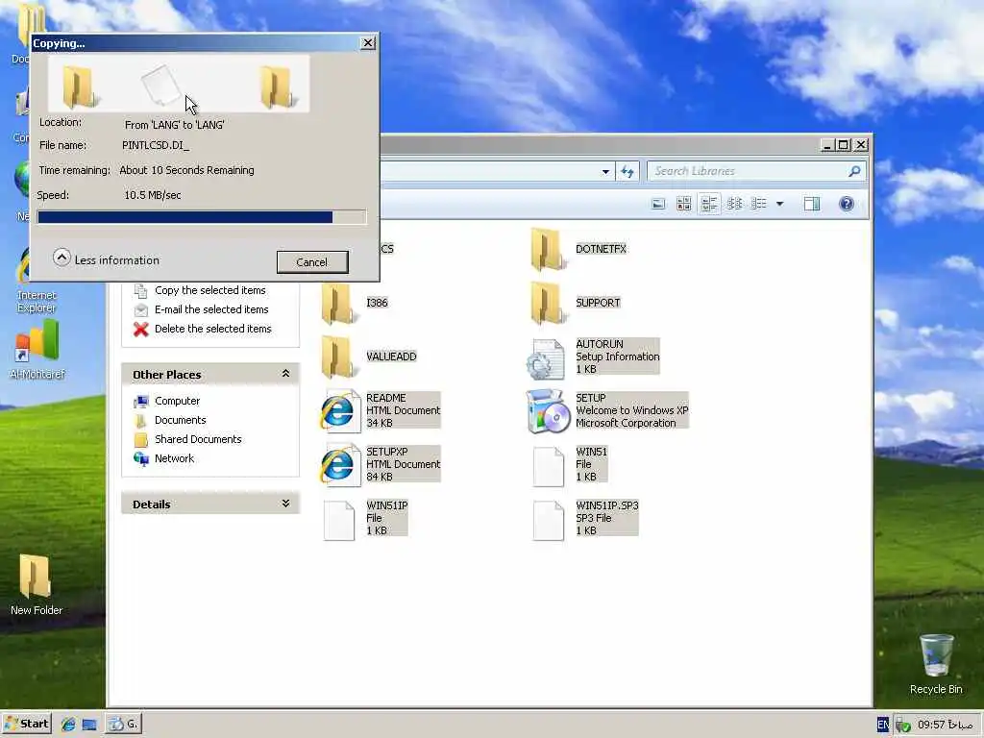Click the From 'LANG' to 'LANG' location text
This screenshot has width=984, height=738.
175,125
